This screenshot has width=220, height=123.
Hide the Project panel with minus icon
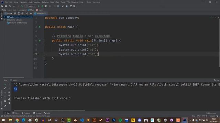31,14
